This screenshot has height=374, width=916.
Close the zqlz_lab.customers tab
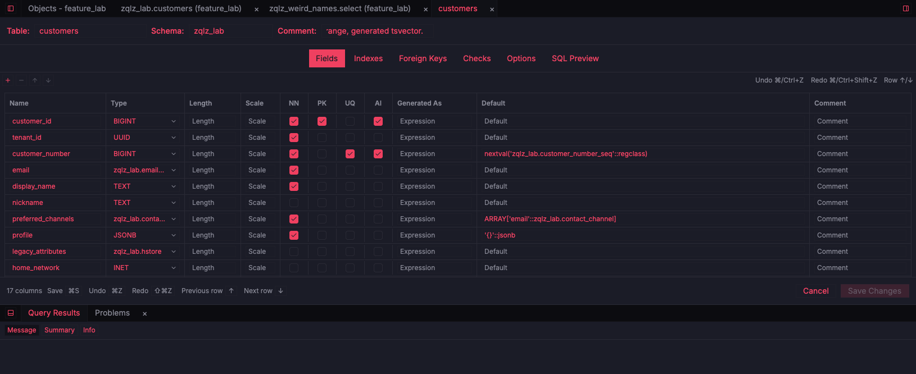tap(257, 10)
